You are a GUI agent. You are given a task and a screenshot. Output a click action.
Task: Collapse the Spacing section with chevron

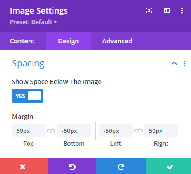click(174, 63)
